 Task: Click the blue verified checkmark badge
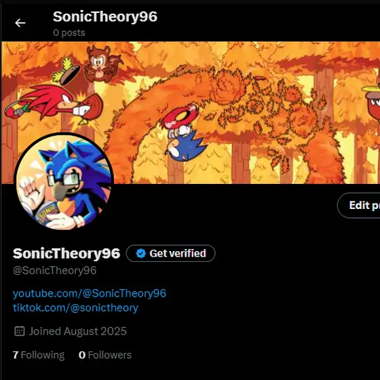click(141, 254)
